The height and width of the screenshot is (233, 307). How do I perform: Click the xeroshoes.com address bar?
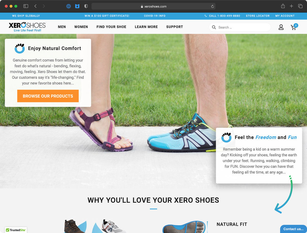click(x=153, y=6)
